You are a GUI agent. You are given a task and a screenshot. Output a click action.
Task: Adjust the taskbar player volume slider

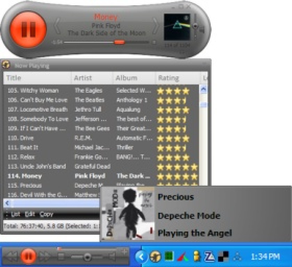[x=87, y=257]
